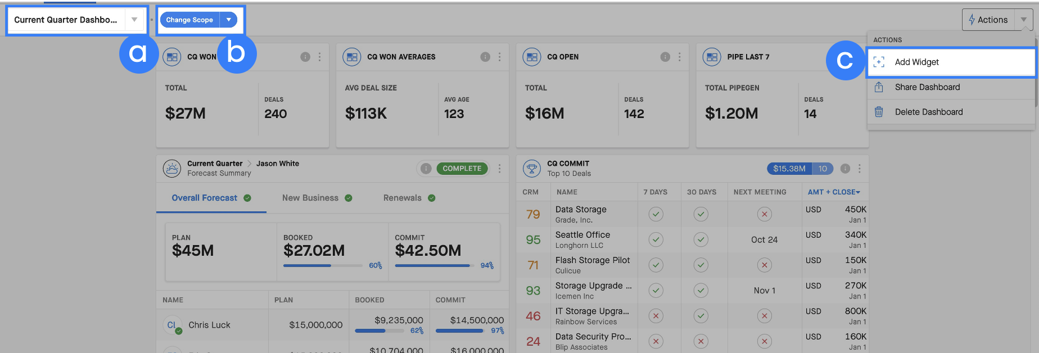The height and width of the screenshot is (353, 1039).
Task: Switch to the New Business tab
Action: pyautogui.click(x=317, y=198)
